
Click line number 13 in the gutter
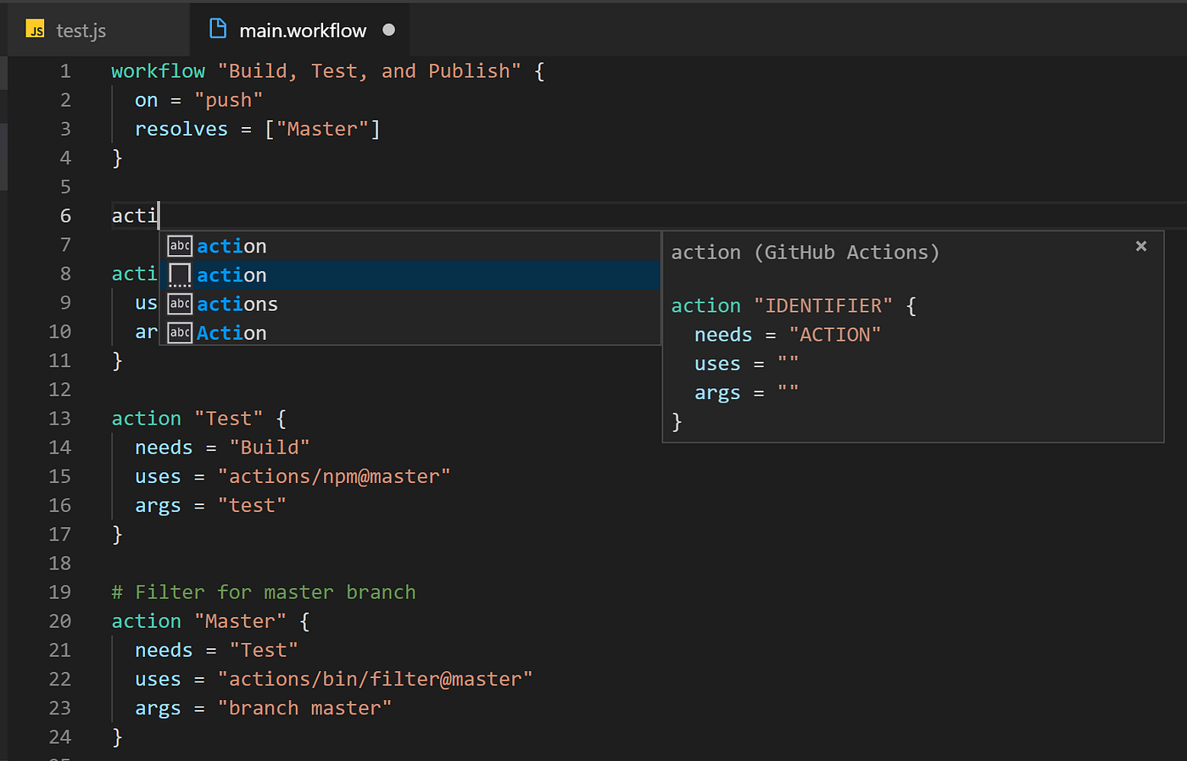60,418
